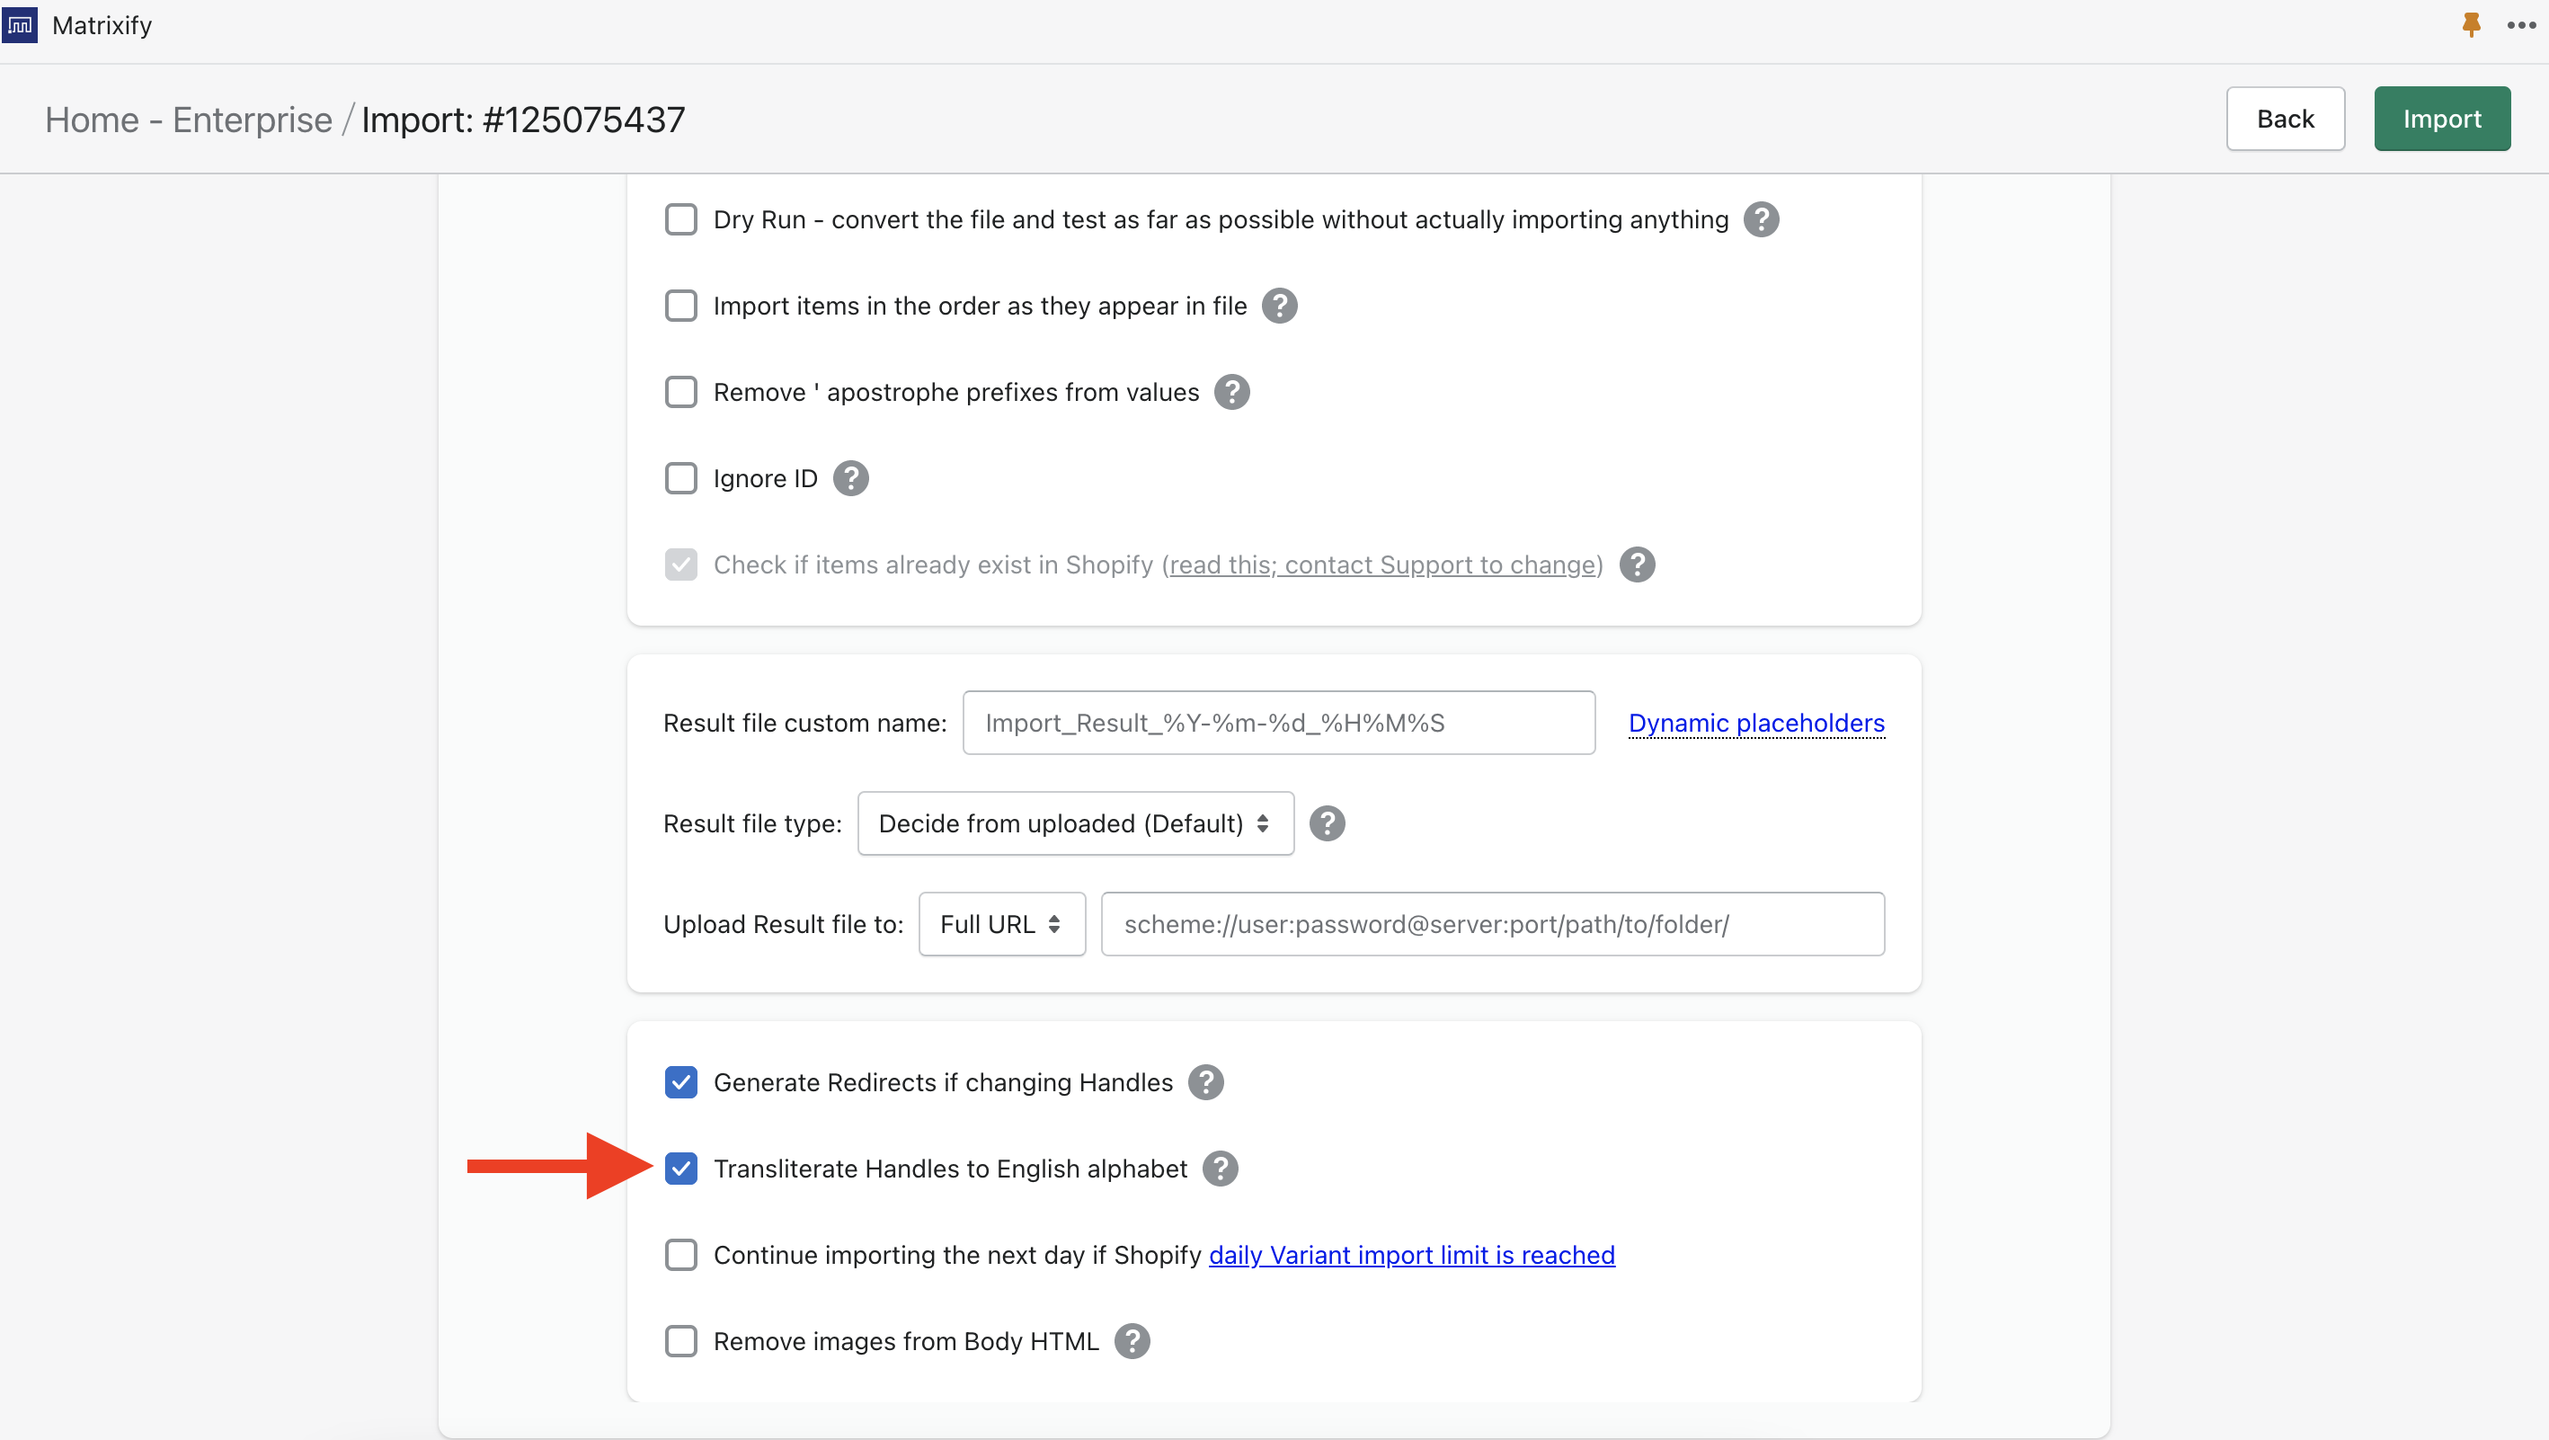Expand the Full URL upload destination dropdown
The width and height of the screenshot is (2549, 1440).
tap(1001, 924)
